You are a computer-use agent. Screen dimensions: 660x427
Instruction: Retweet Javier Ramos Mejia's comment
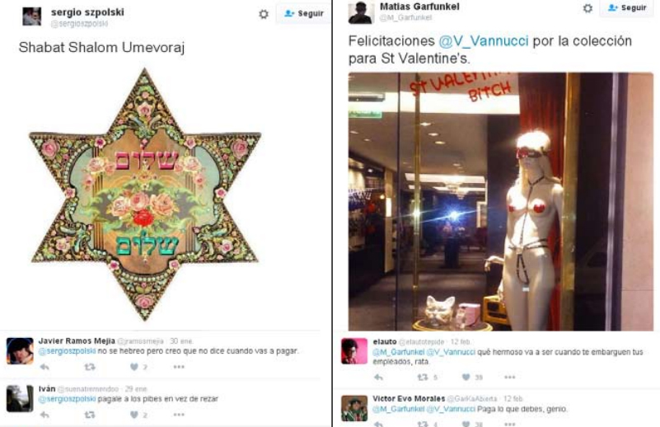90,367
